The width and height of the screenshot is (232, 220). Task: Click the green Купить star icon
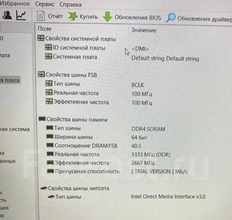point(73,16)
